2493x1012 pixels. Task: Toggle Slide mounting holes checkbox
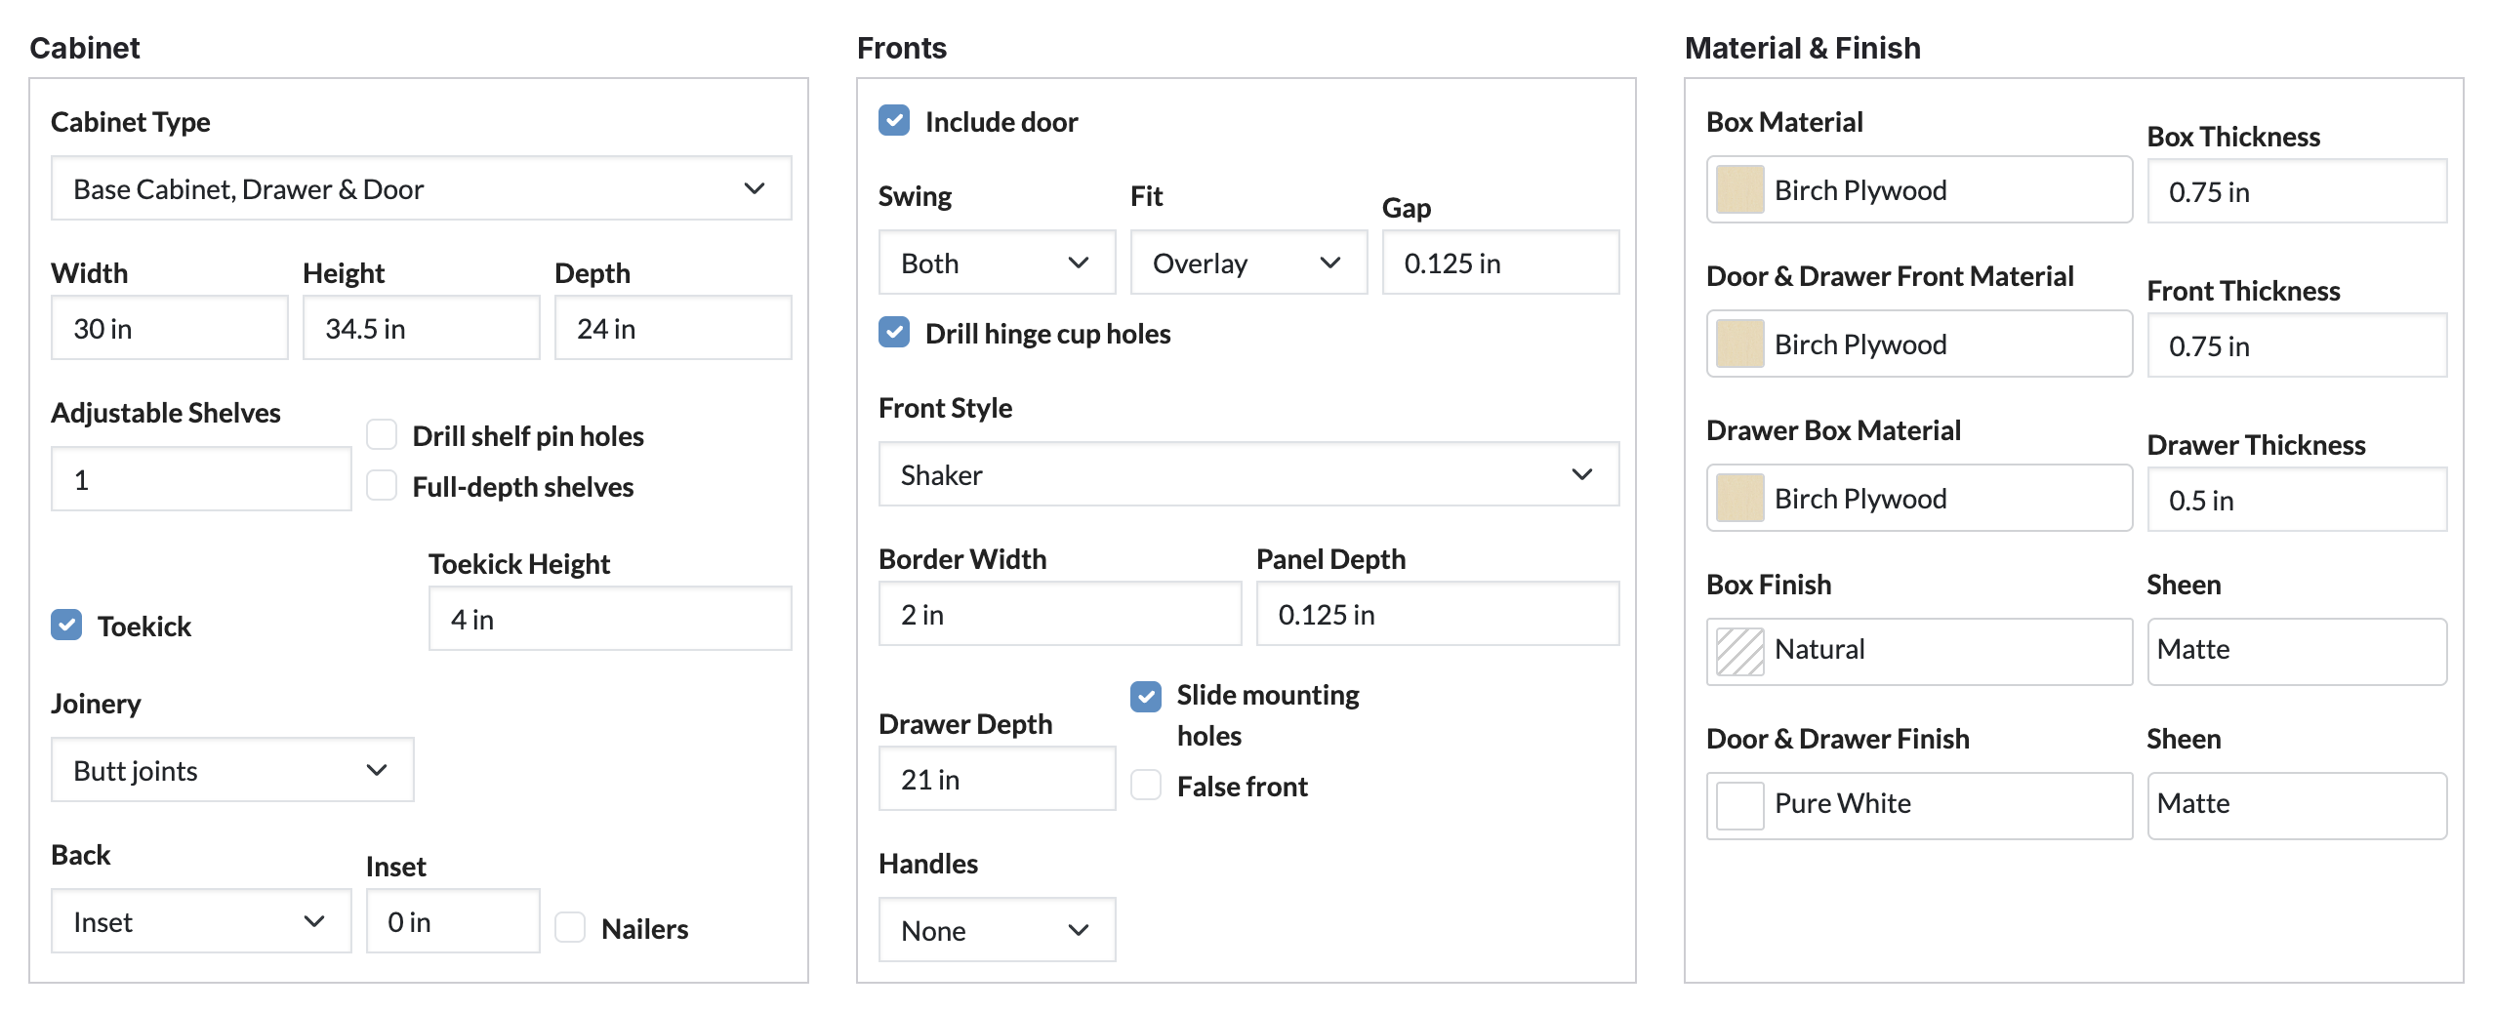click(x=1146, y=696)
